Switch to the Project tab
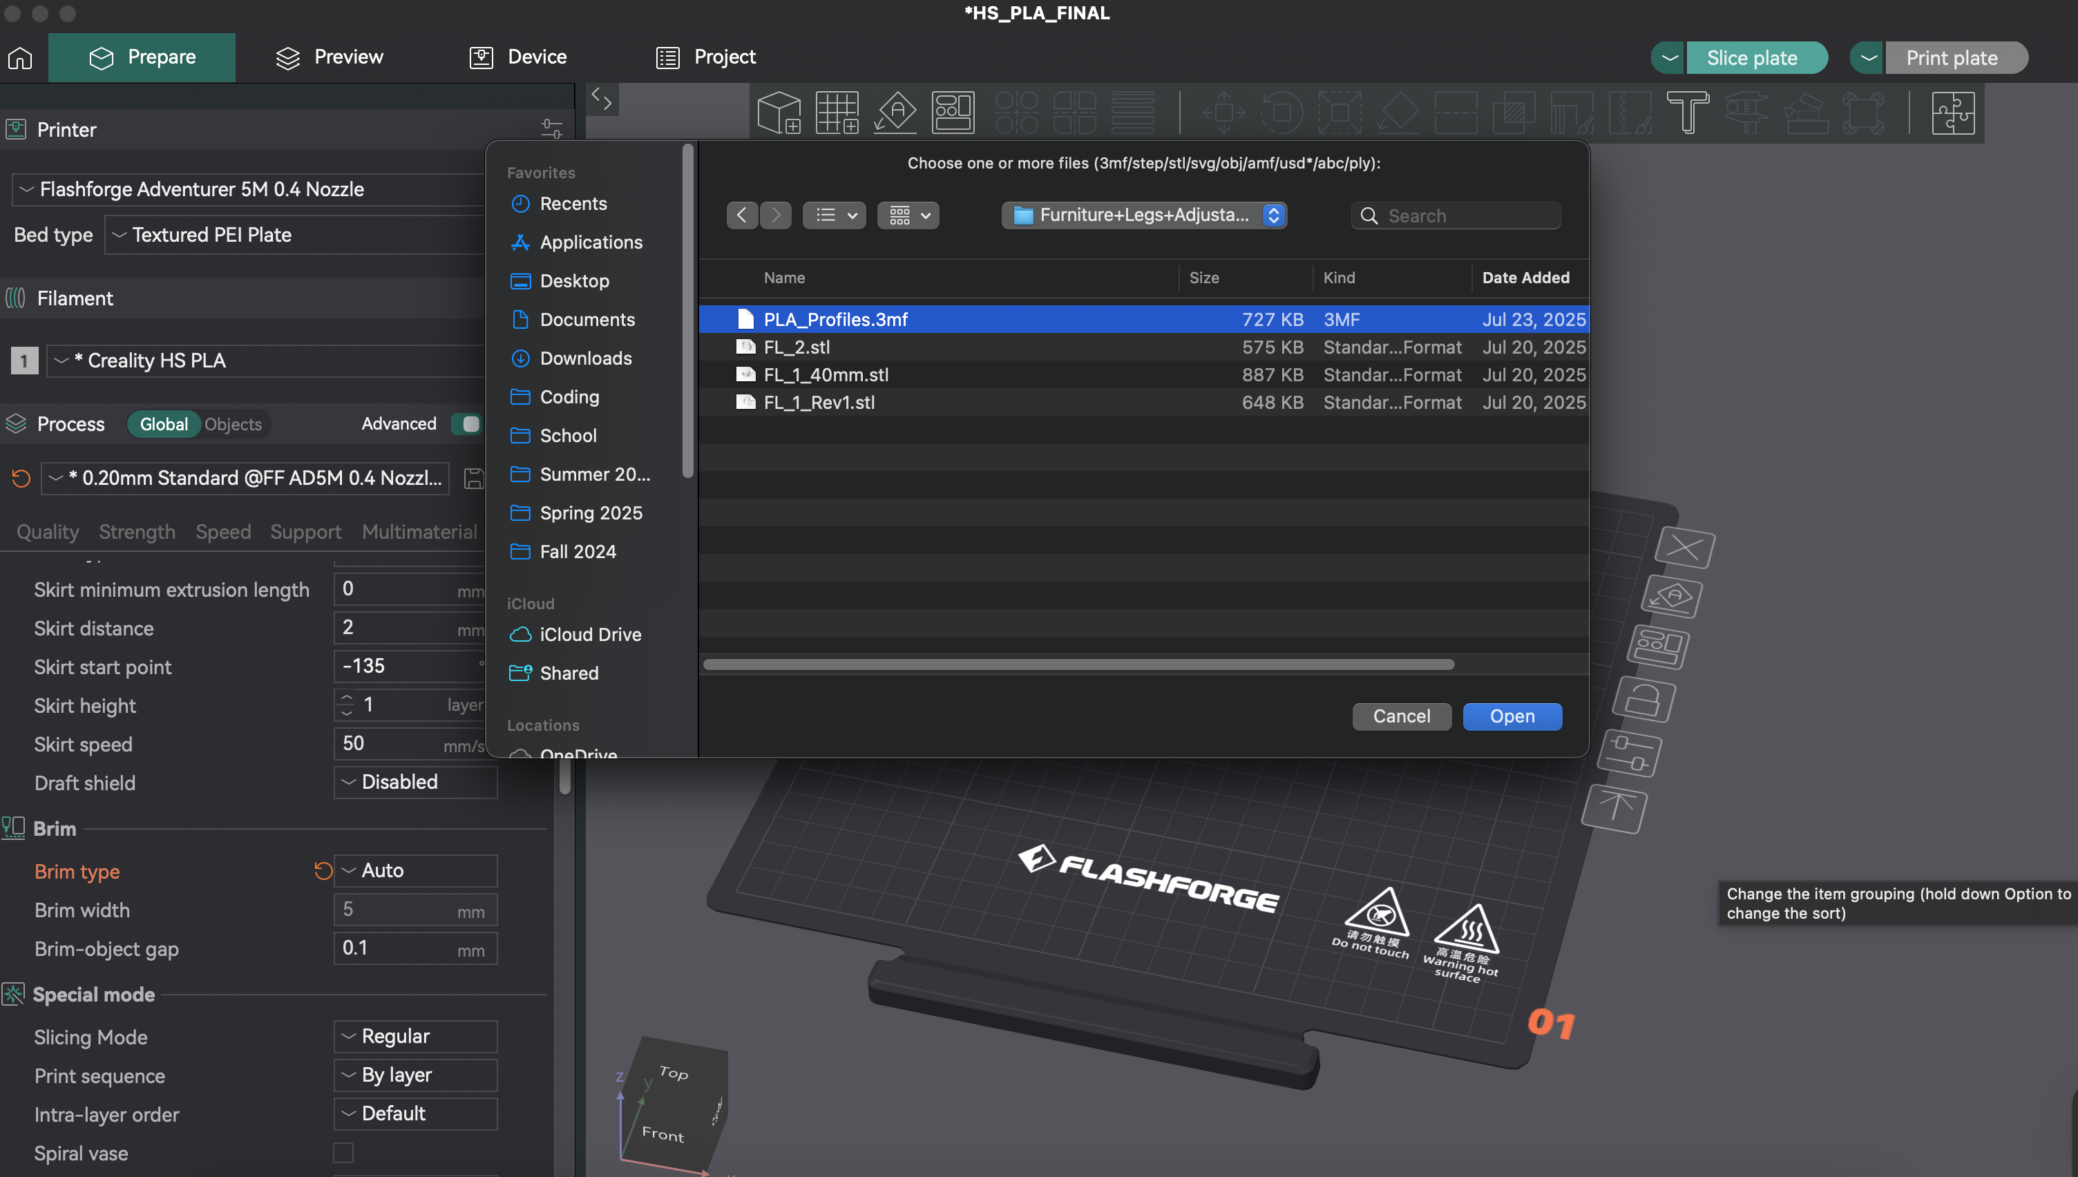The width and height of the screenshot is (2078, 1177). [x=705, y=57]
